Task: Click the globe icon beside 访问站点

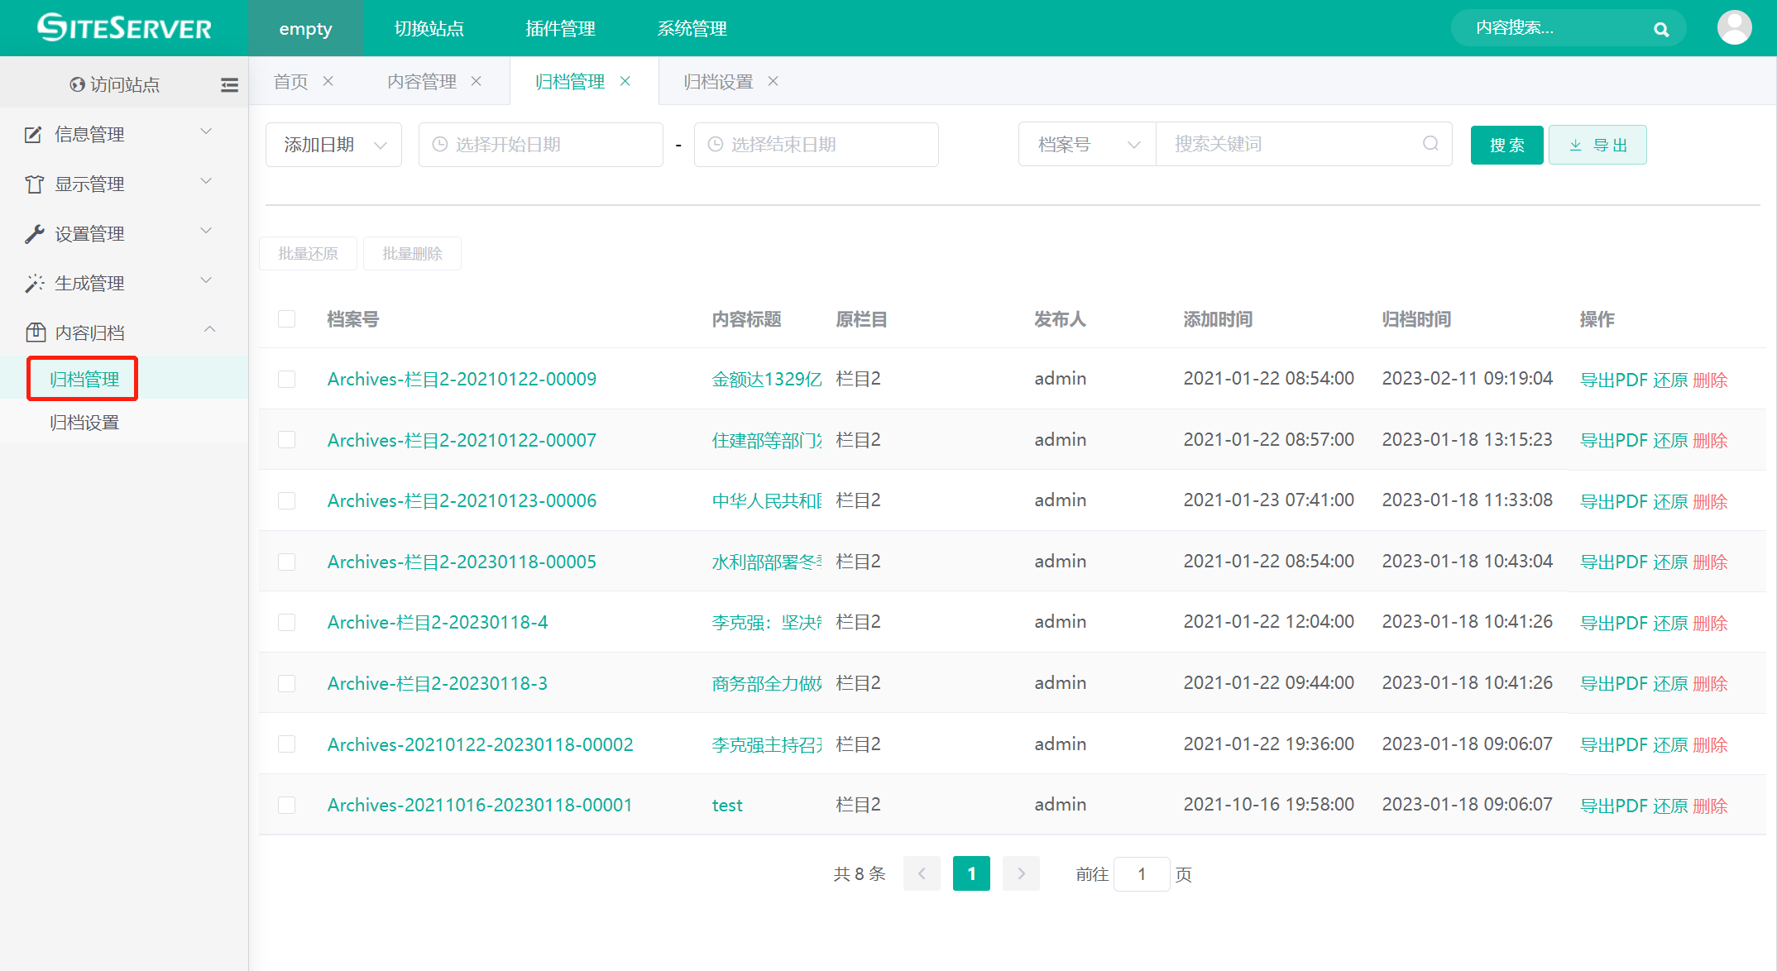Action: tap(77, 84)
